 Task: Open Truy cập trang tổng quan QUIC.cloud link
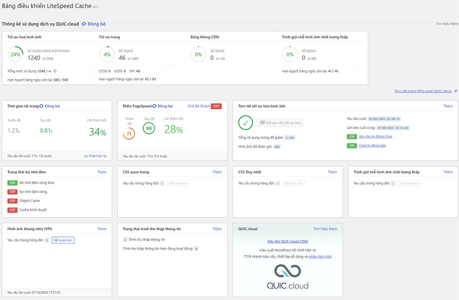pos(423,91)
